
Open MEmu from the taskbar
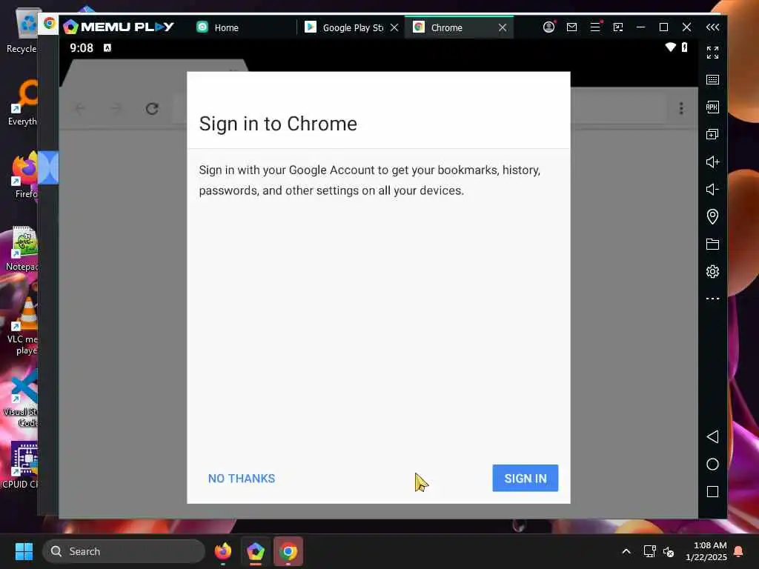tap(256, 551)
